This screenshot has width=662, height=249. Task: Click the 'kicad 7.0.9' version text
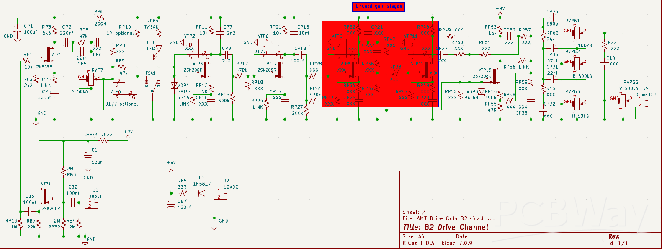coord(457,243)
